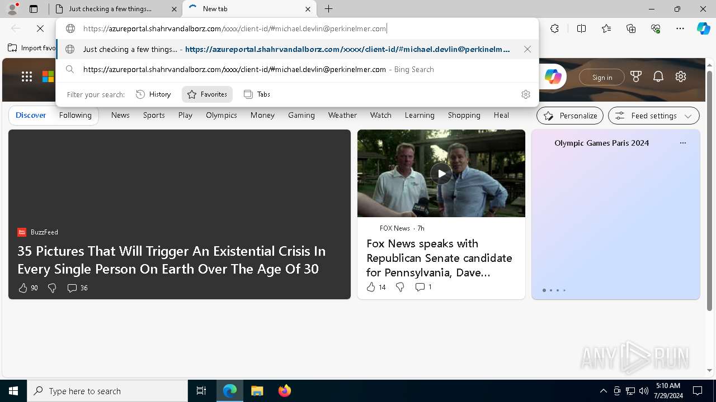Image resolution: width=716 pixels, height=402 pixels.
Task: Open Copilot button on the page
Action: click(x=553, y=77)
